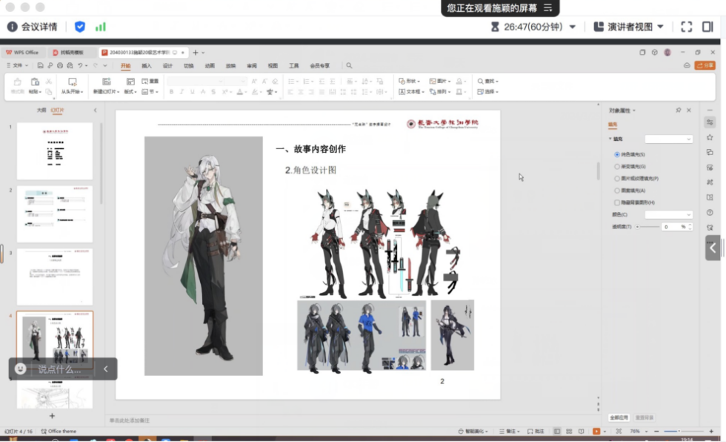Image resolution: width=726 pixels, height=442 pixels.
Task: Click the 智能美化 button in status bar
Action: coord(473,432)
